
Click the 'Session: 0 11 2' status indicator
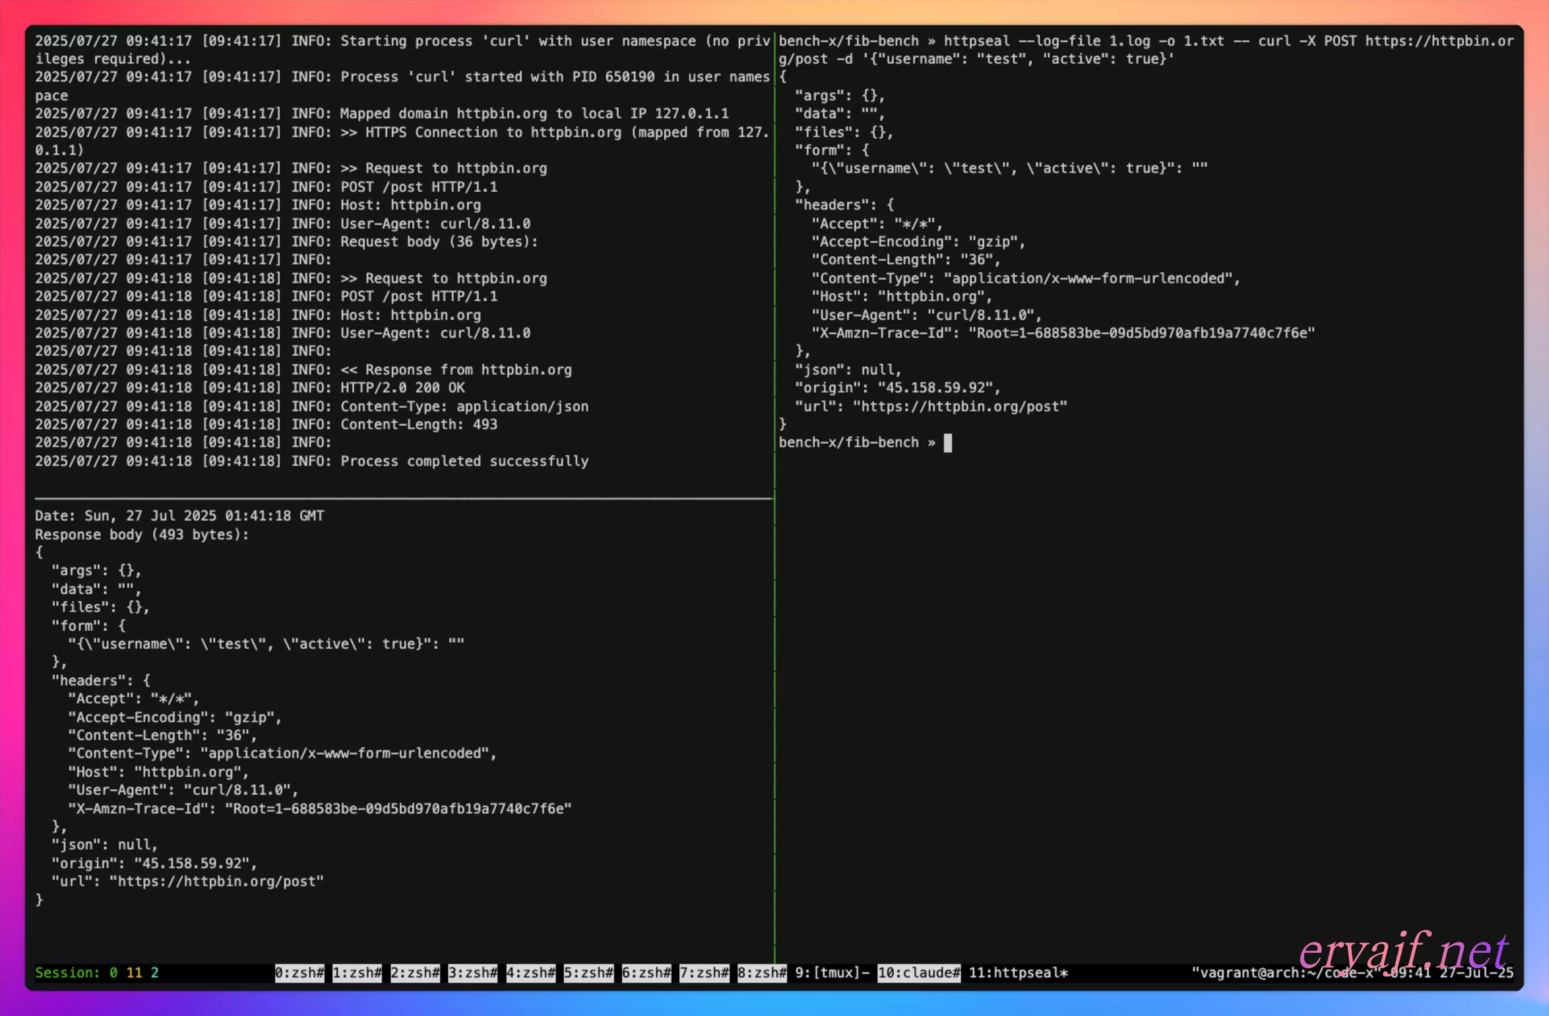(97, 973)
